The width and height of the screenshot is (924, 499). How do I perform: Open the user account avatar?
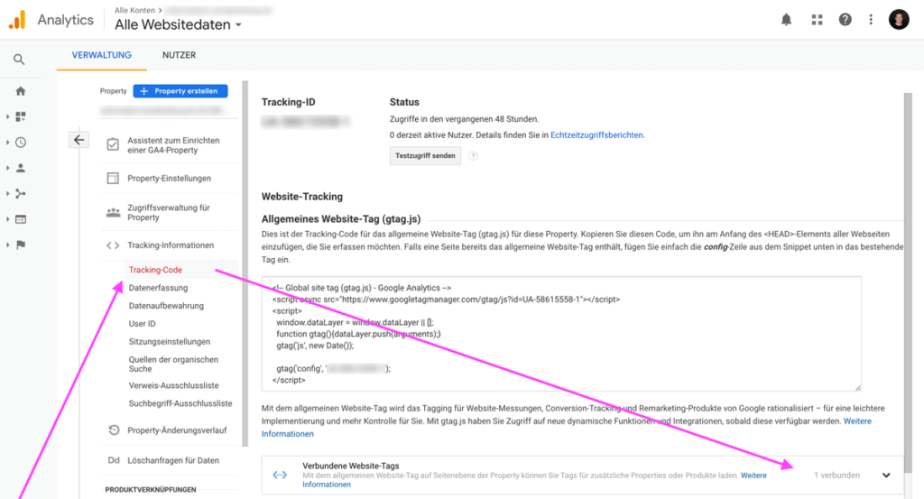(898, 19)
